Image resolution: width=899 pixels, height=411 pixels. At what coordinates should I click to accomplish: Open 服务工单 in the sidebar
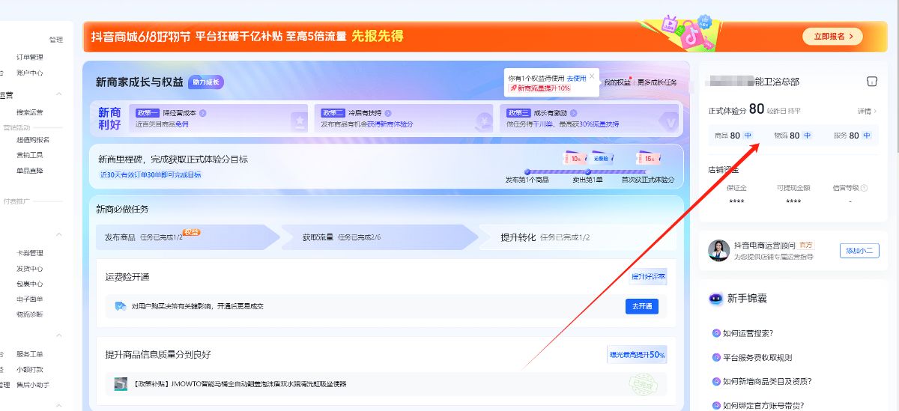[x=30, y=354]
